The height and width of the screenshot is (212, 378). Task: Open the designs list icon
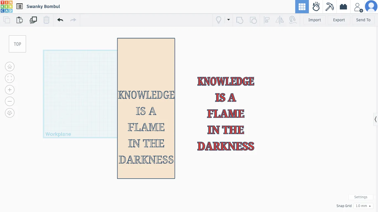(x=19, y=6)
